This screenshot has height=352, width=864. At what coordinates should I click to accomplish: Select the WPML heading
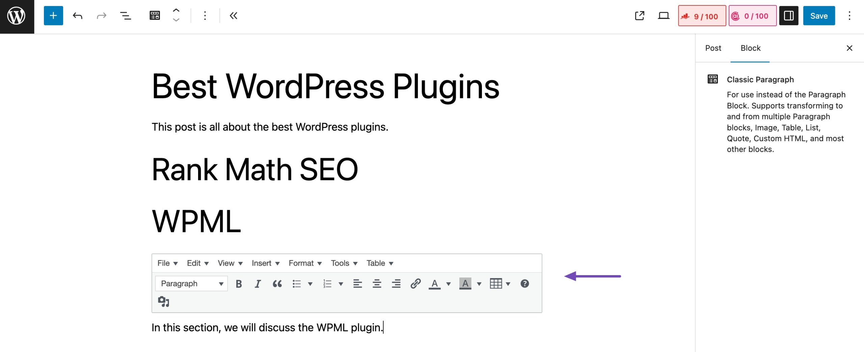click(x=196, y=221)
